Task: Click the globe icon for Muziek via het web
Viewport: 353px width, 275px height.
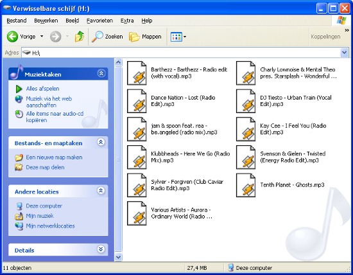Action: (19, 99)
